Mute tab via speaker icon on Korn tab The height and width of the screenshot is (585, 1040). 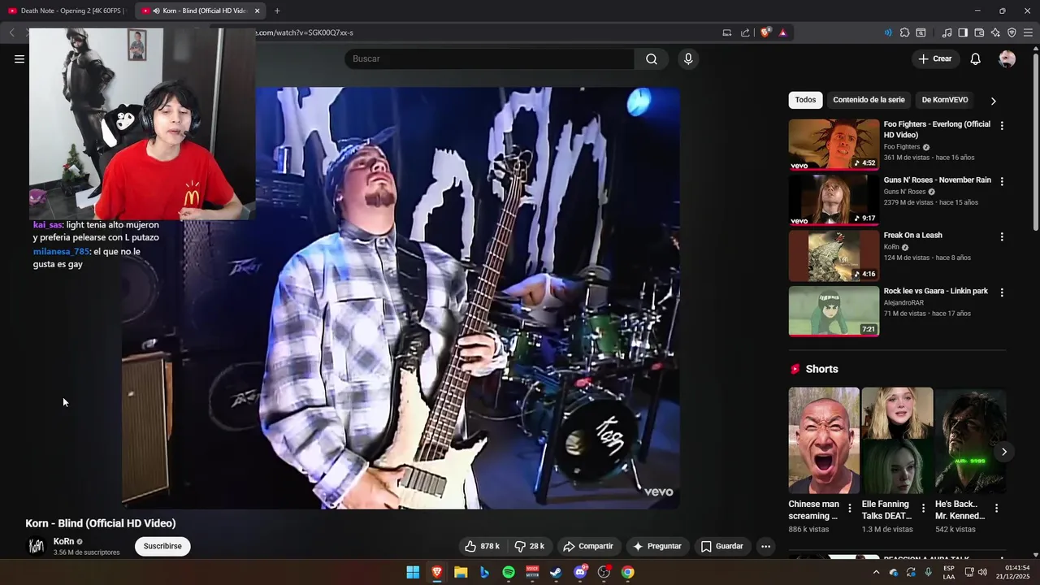(x=156, y=11)
